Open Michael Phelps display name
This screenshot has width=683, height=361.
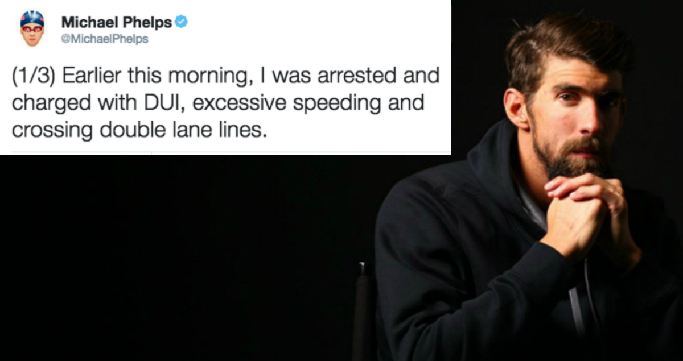(x=116, y=23)
